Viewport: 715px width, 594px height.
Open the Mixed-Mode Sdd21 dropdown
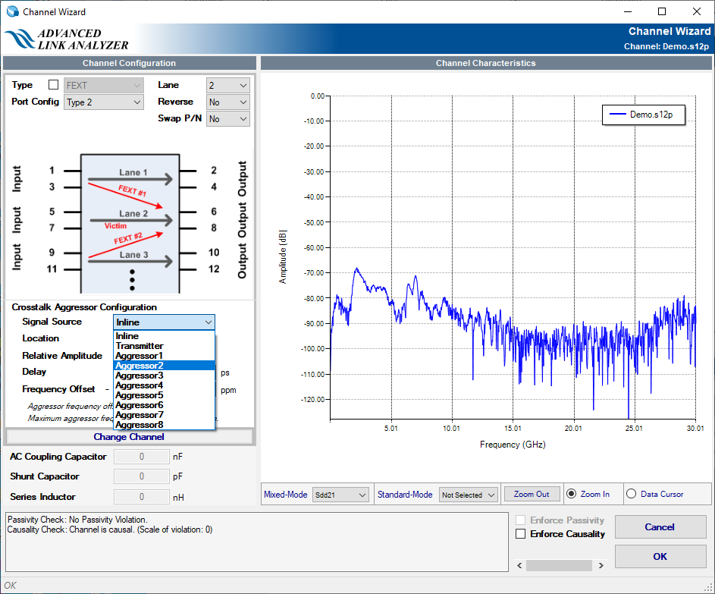point(342,495)
